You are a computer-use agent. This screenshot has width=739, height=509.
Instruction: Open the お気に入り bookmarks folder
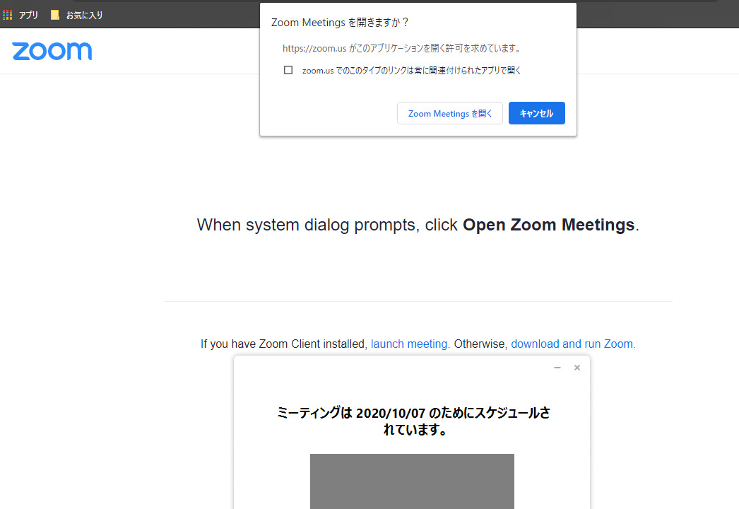click(77, 15)
